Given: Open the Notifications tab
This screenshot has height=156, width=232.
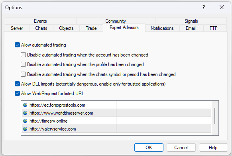Looking at the screenshot, I should click(x=162, y=28).
